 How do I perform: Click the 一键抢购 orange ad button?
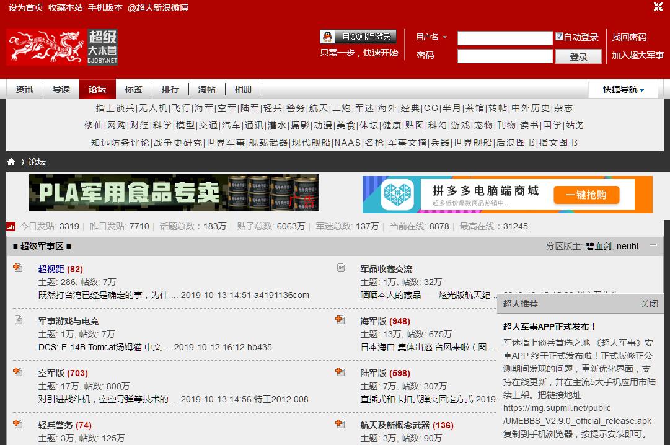click(x=586, y=195)
